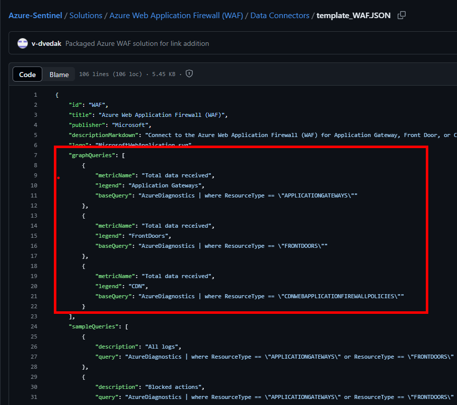Image resolution: width=457 pixels, height=405 pixels.
Task: Click the "FrontDoors" legend value
Action: click(x=148, y=236)
